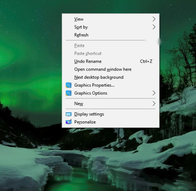This screenshot has height=191, width=196.
Task: Click the Display settings monitor icon
Action: pyautogui.click(x=69, y=114)
